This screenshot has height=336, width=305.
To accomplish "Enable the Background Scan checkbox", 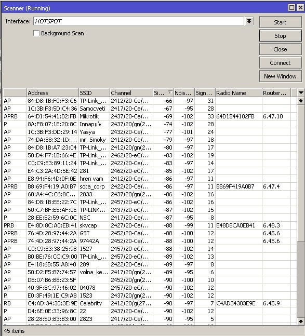I will (x=36, y=33).
